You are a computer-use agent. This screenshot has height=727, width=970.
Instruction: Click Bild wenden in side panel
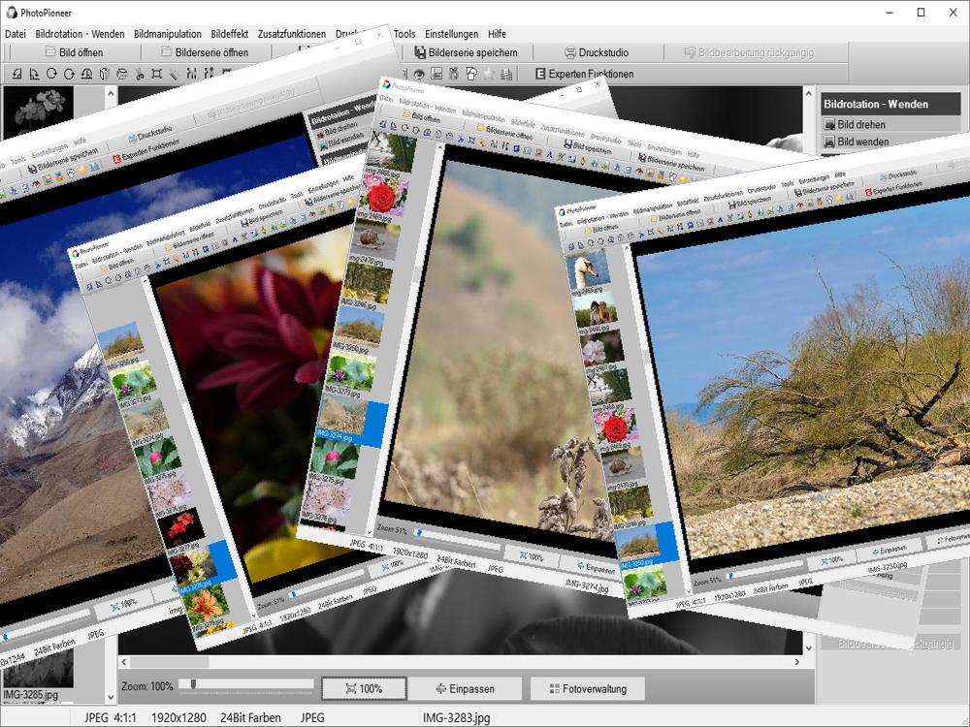tap(862, 142)
